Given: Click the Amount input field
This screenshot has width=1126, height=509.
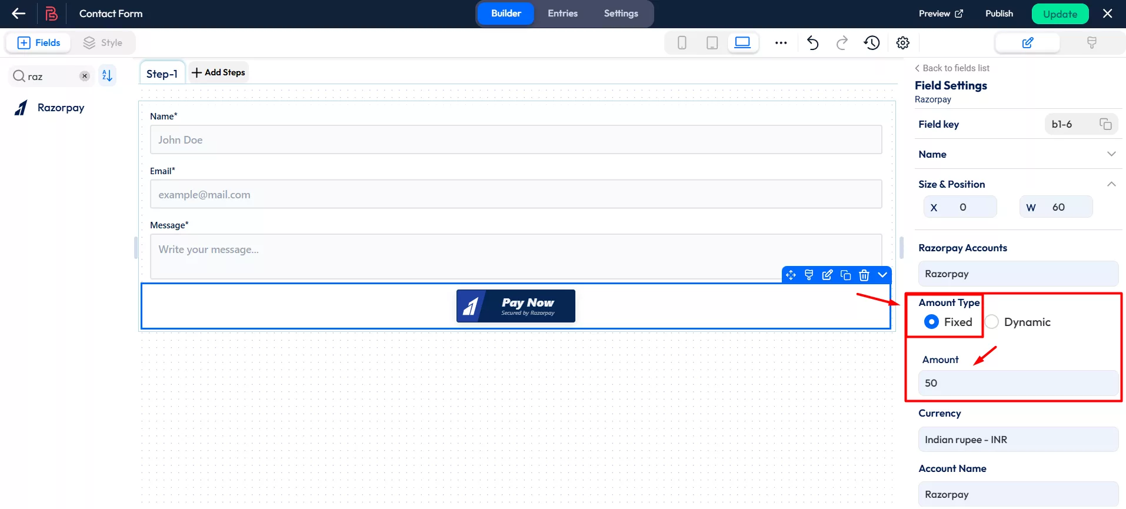Looking at the screenshot, I should click(1018, 383).
